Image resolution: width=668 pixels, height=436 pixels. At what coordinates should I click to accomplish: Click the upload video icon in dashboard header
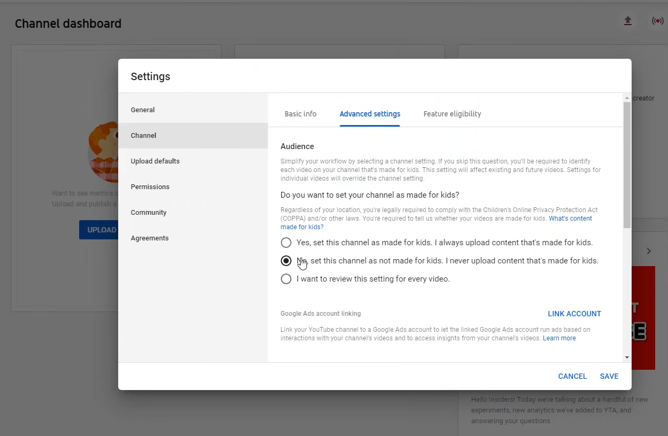(x=628, y=21)
